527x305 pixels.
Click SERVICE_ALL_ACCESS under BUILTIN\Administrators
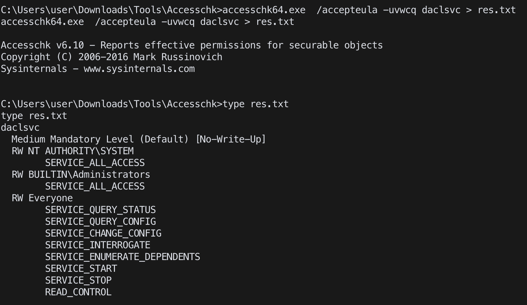click(x=95, y=186)
